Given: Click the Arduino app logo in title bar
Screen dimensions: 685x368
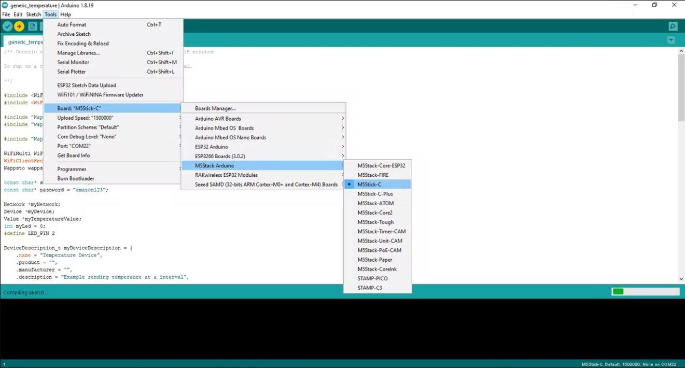Looking at the screenshot, I should pyautogui.click(x=5, y=5).
